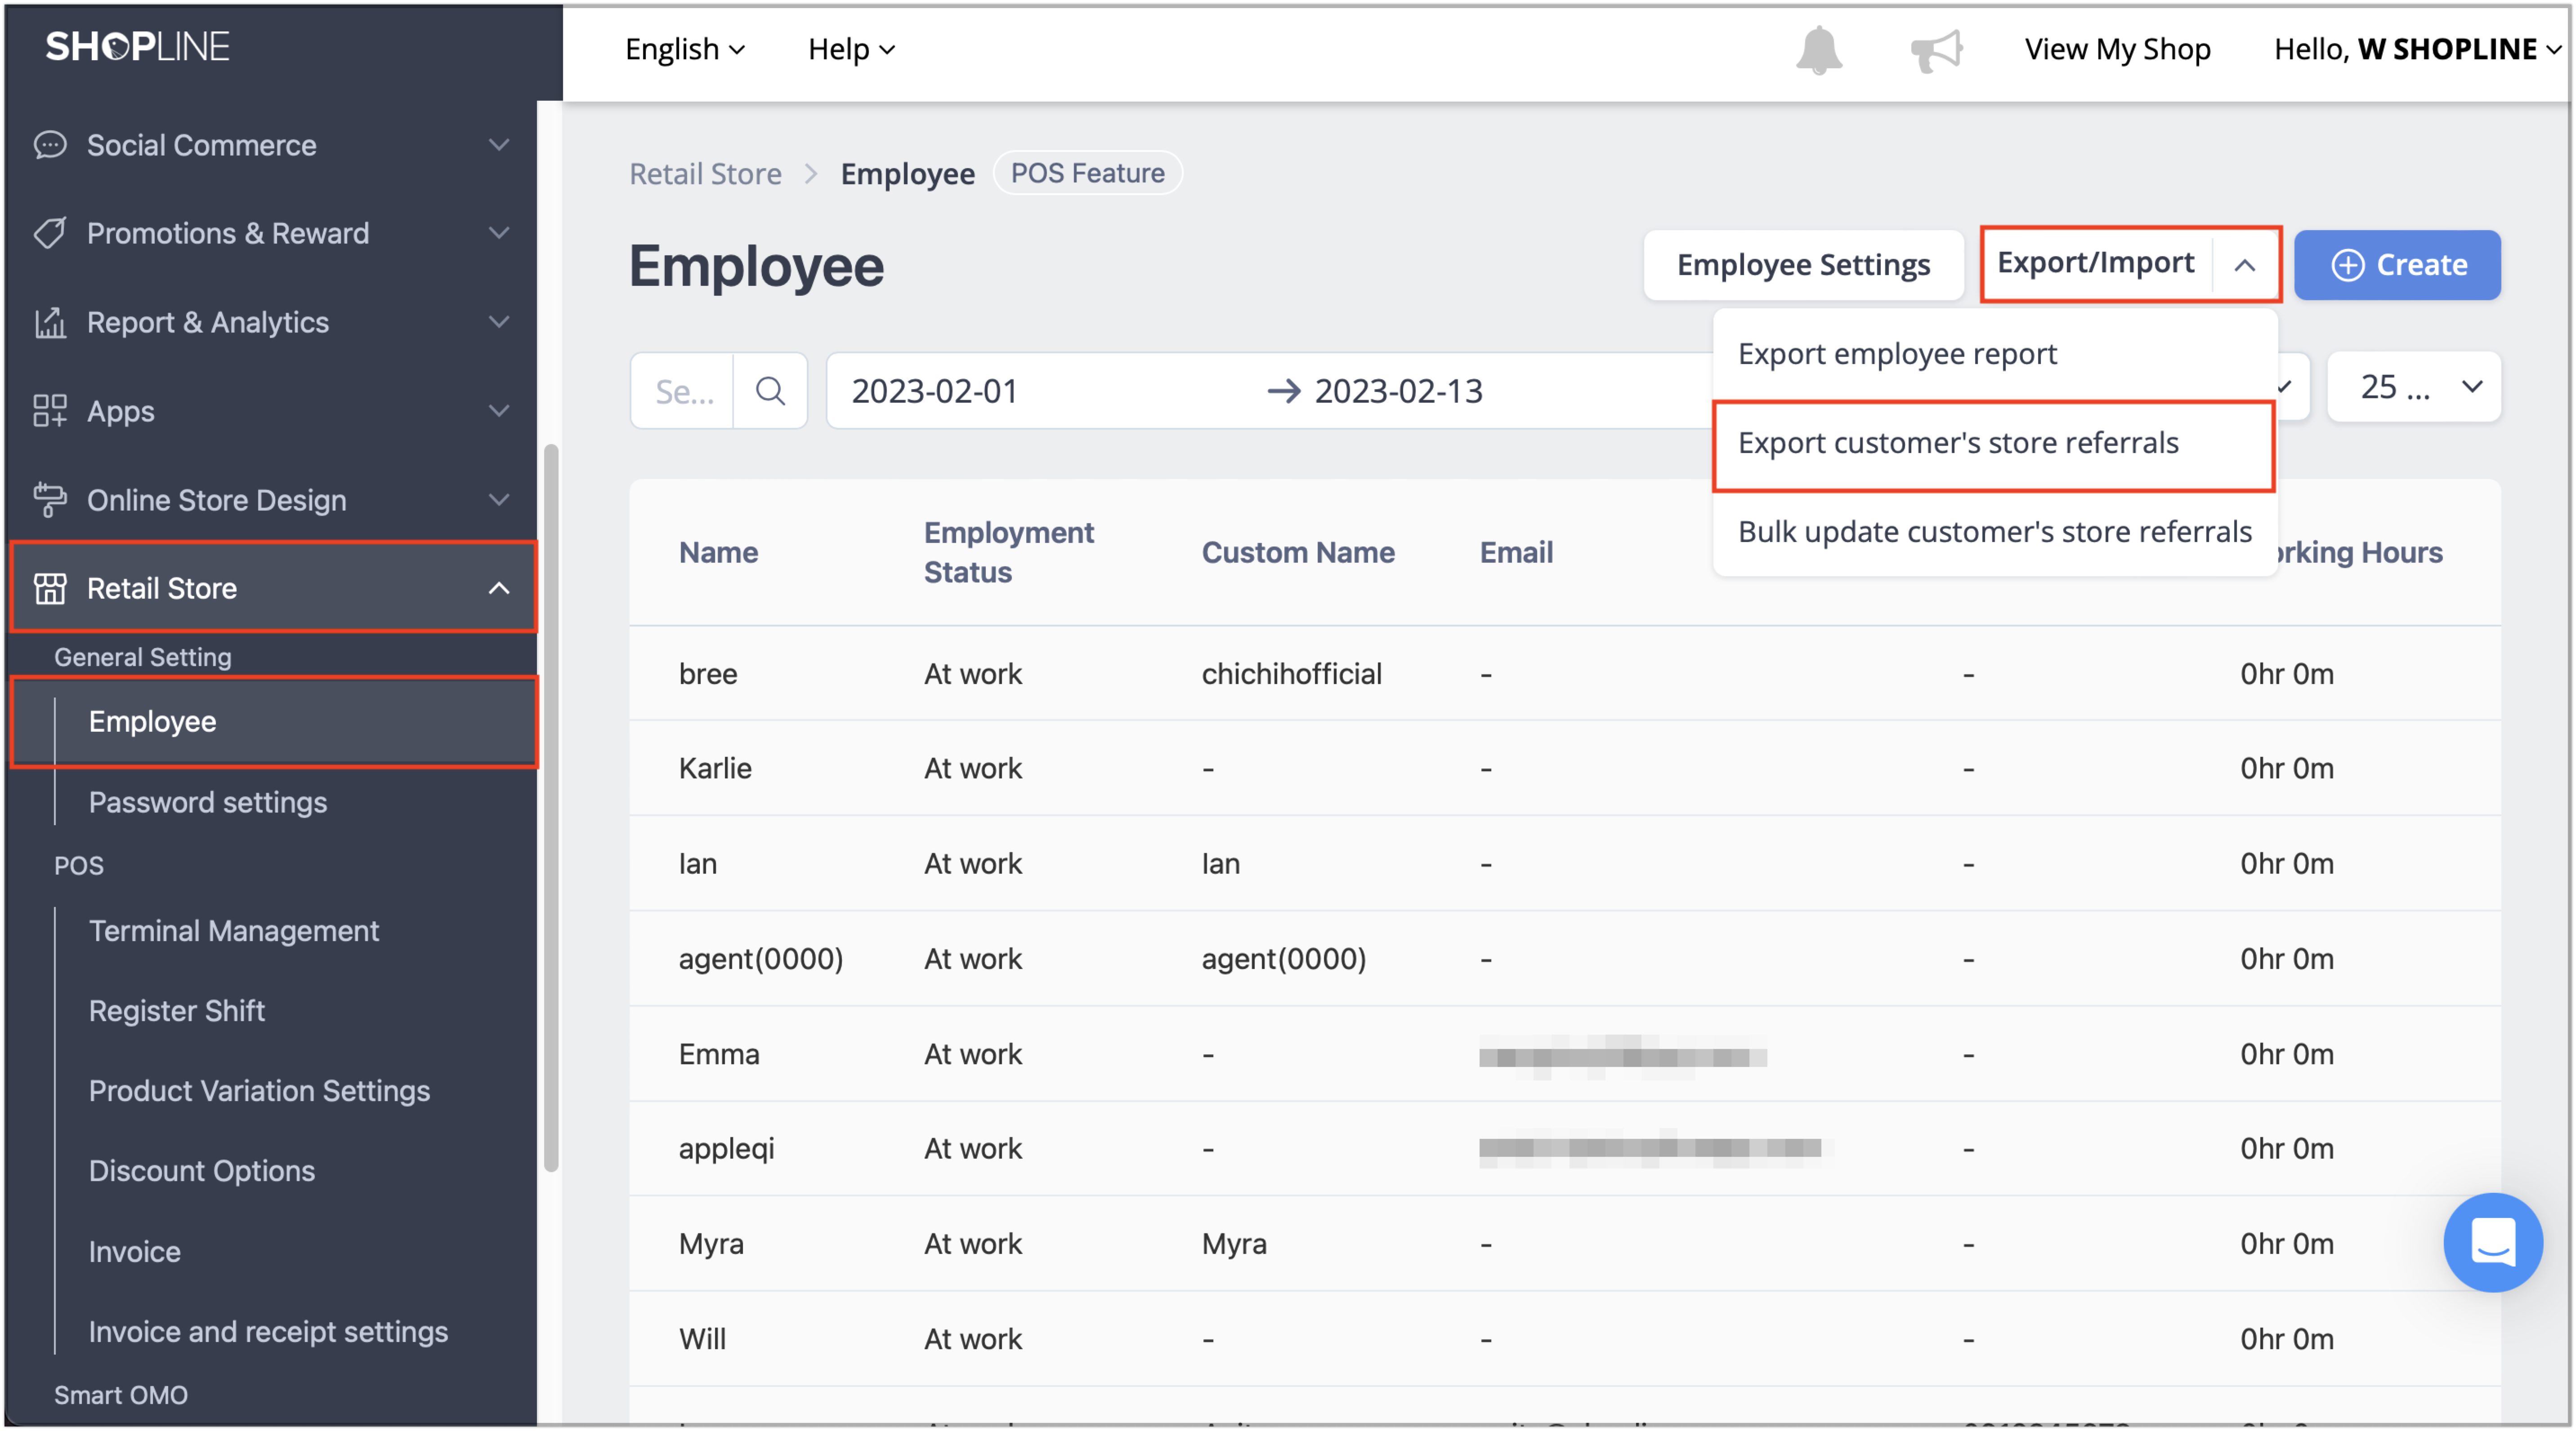Select Export employee report
This screenshot has height=1431, width=2576.
(x=1995, y=354)
